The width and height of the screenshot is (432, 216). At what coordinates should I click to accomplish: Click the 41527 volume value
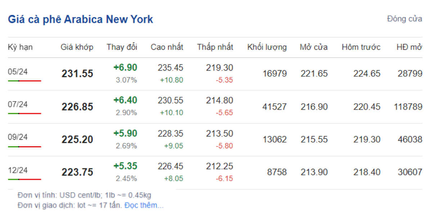[274, 107]
